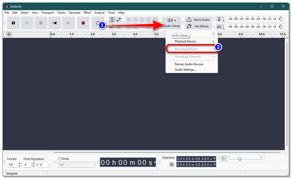
Task: Pause playback with the Pause button
Action: tap(13, 23)
